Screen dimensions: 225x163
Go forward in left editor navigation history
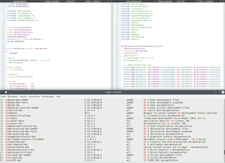[4, 1]
